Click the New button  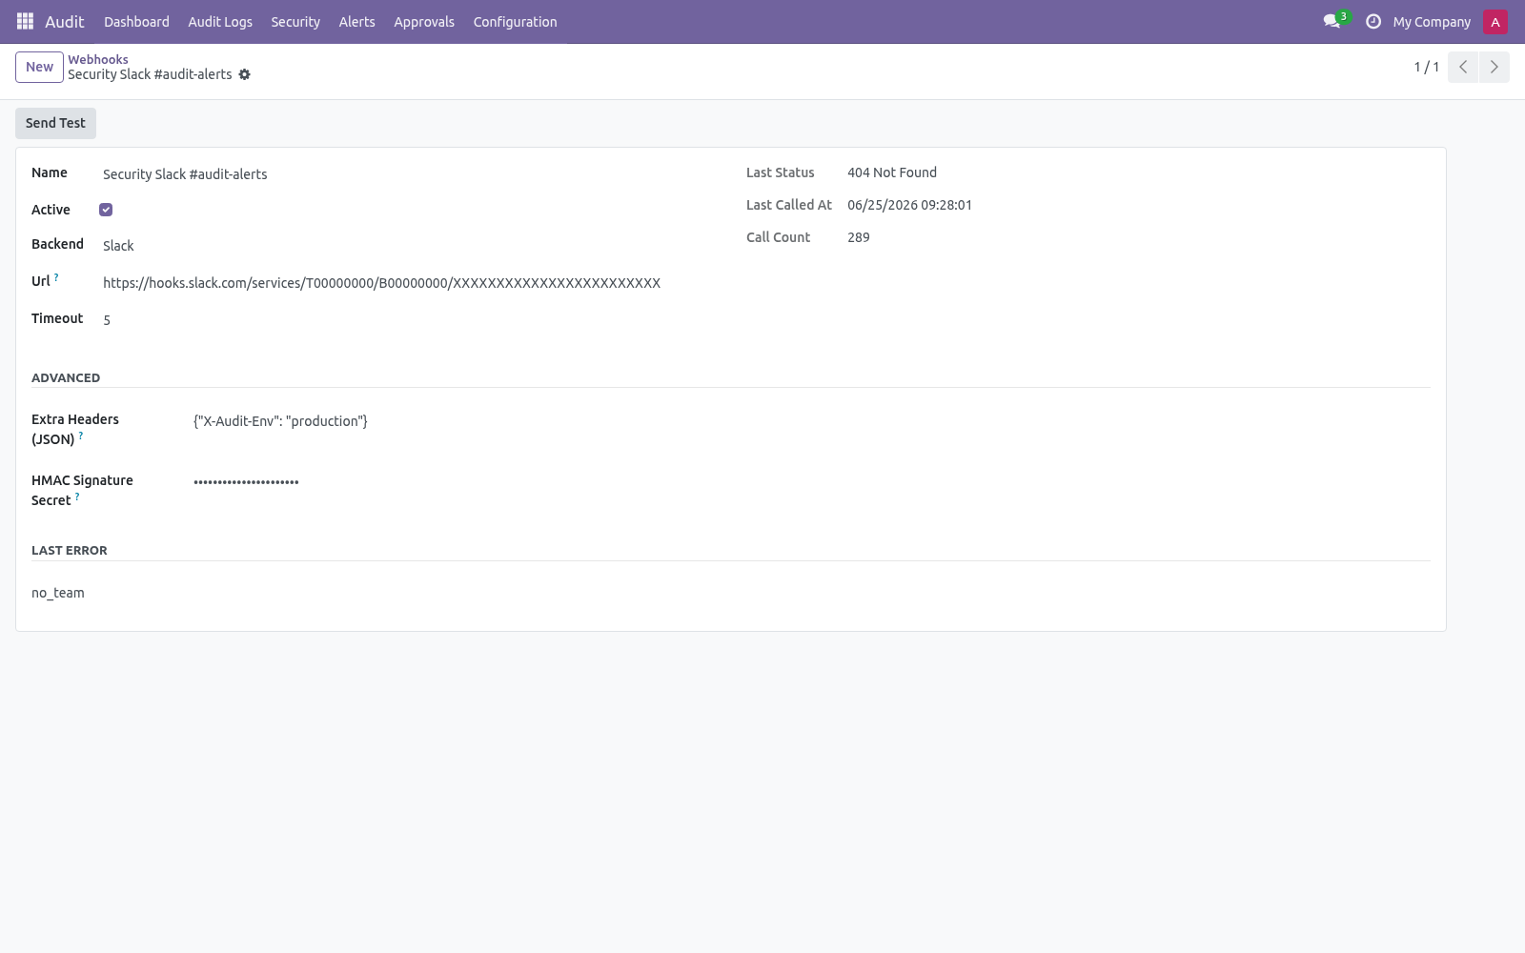pyautogui.click(x=39, y=67)
